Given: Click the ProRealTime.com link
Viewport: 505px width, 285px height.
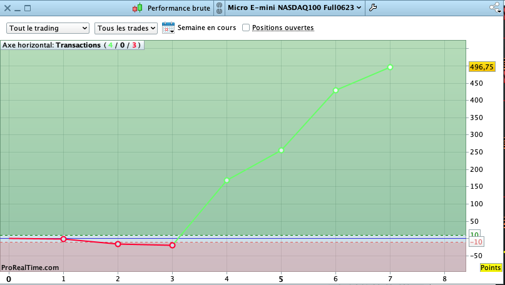Looking at the screenshot, I should coord(30,267).
